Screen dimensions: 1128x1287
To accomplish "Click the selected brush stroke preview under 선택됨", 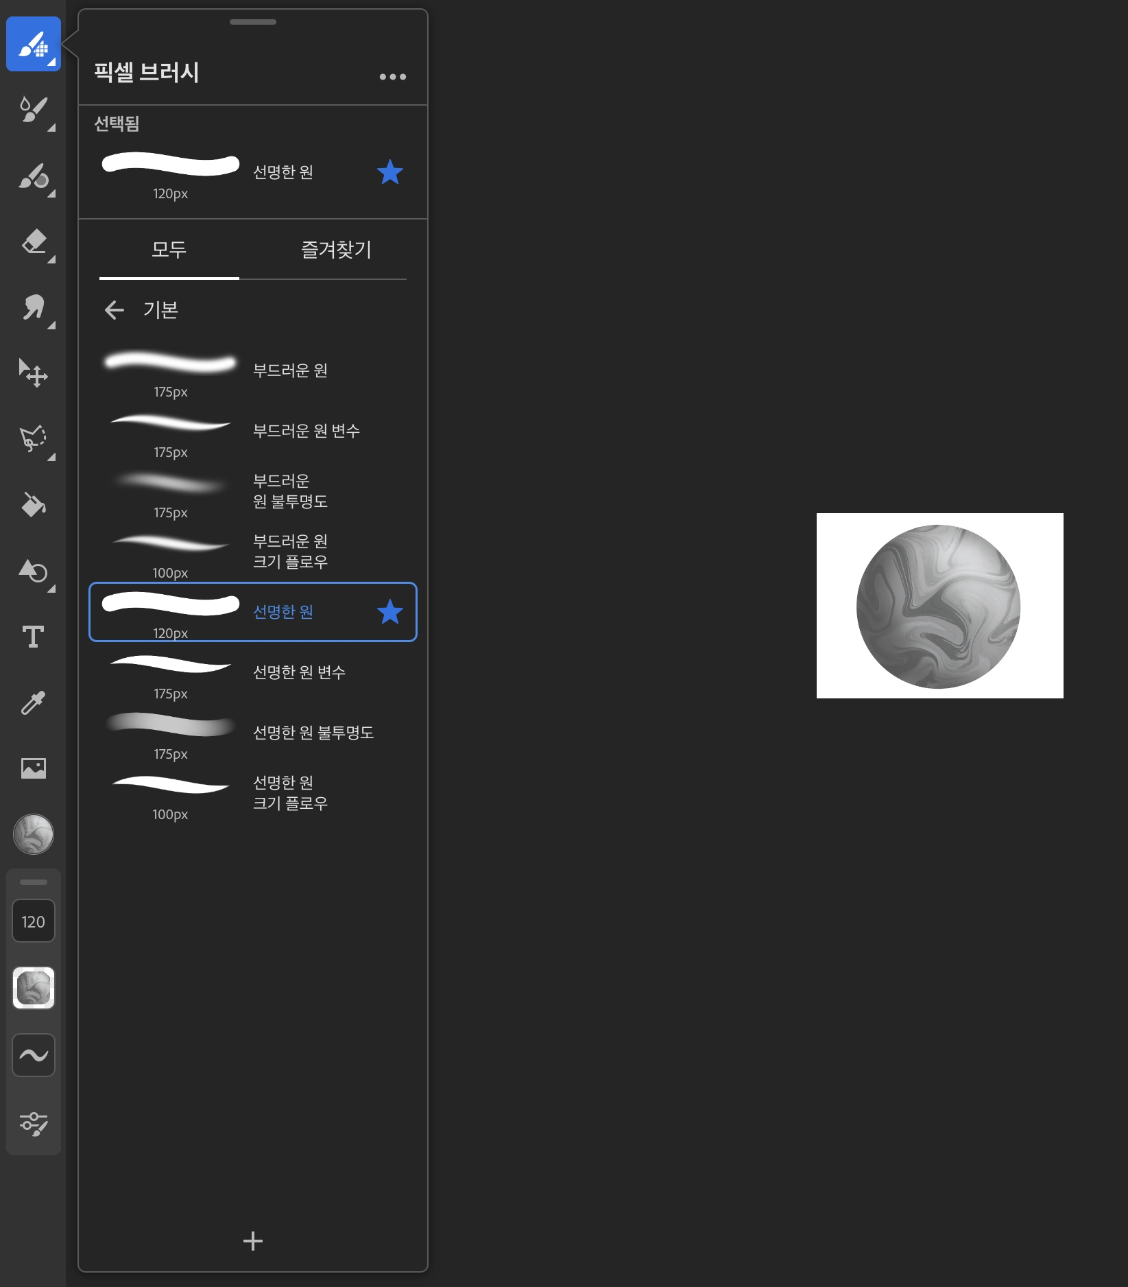I will pos(170,165).
